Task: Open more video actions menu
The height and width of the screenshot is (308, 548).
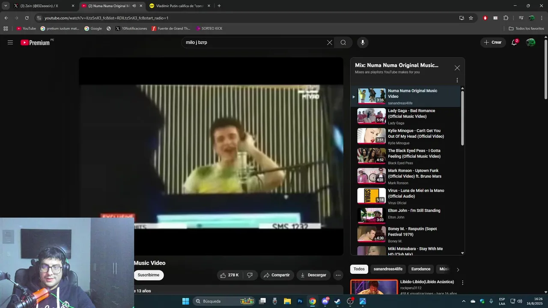Action: pyautogui.click(x=338, y=275)
